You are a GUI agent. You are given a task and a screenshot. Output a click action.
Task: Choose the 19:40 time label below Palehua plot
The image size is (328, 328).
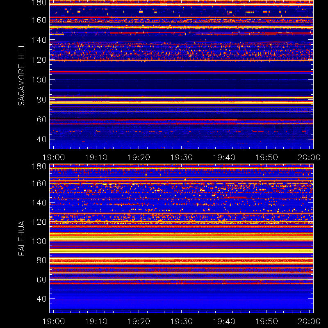224,321
